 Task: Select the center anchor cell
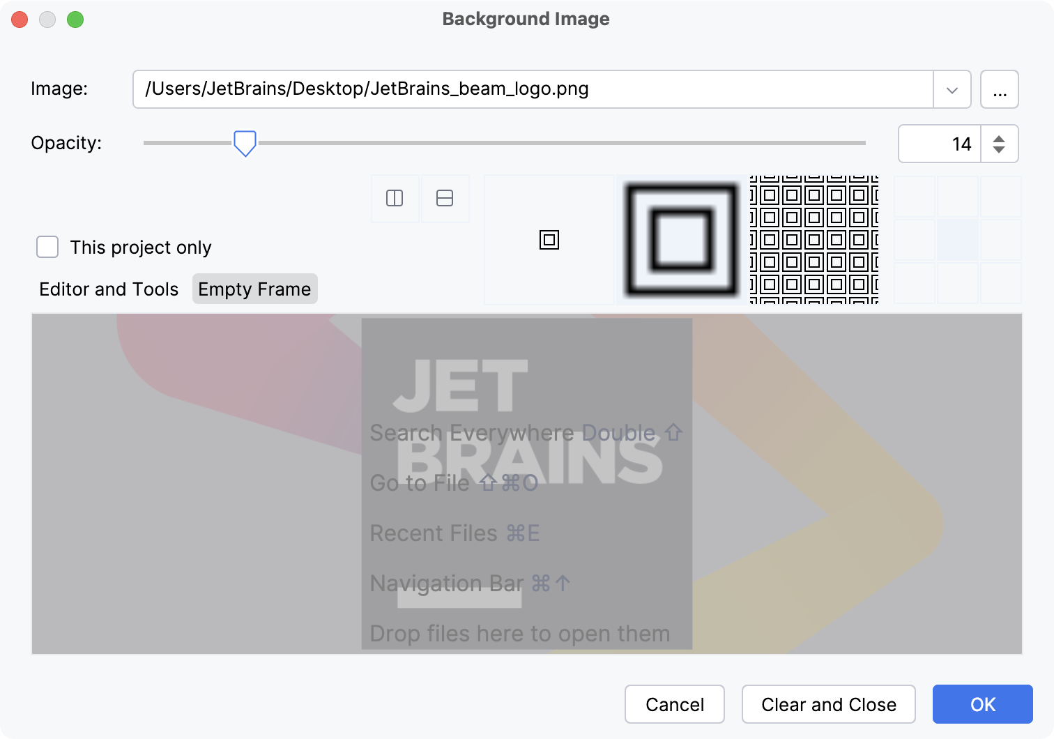(x=956, y=240)
